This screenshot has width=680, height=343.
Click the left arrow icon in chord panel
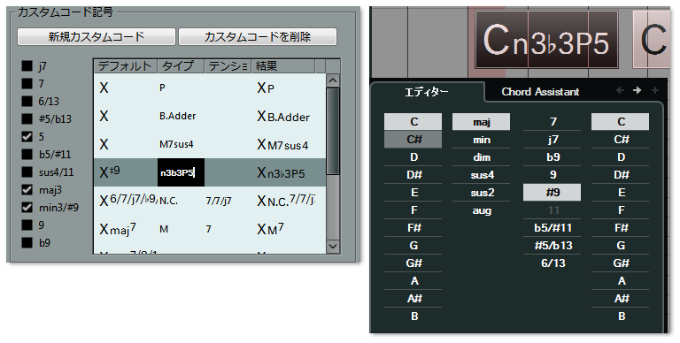pyautogui.click(x=620, y=90)
